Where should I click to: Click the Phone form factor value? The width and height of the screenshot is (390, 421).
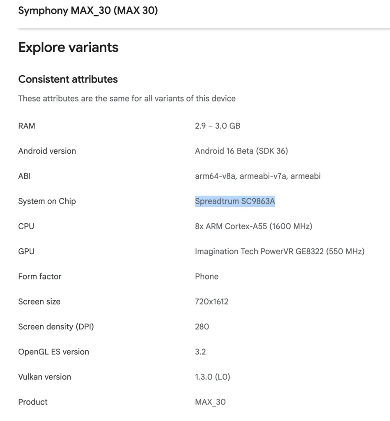click(x=206, y=276)
